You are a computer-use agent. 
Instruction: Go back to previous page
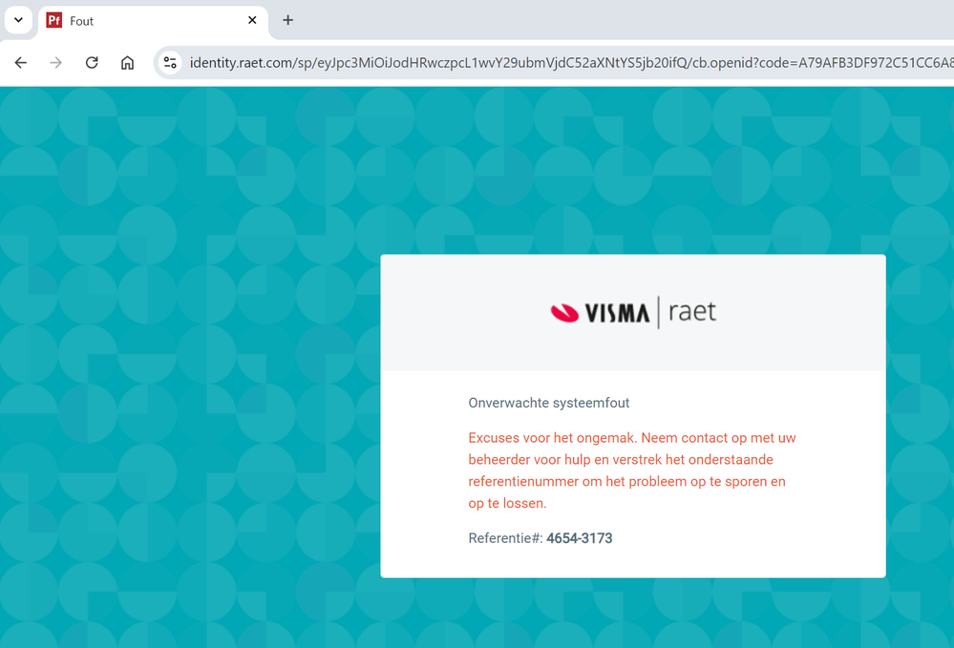tap(21, 63)
